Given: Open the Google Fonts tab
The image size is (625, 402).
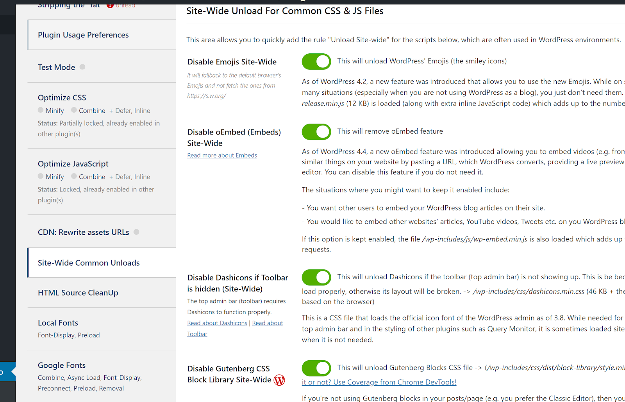Looking at the screenshot, I should click(x=102, y=376).
